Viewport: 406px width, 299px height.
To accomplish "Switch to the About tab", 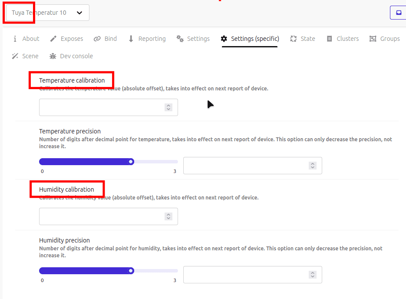I will 26,39.
